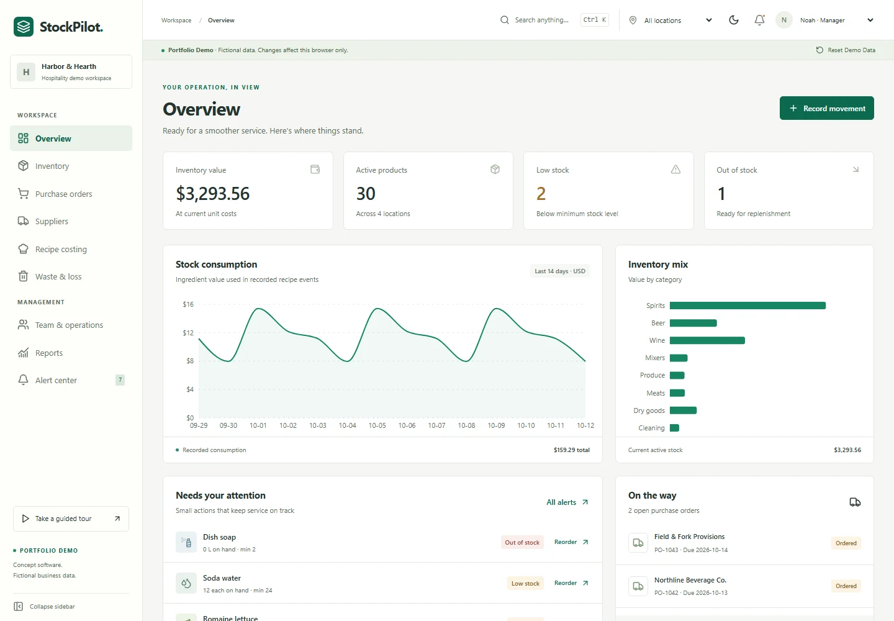This screenshot has height=621, width=894.
Task: Click the Overview grid icon in sidebar
Action: (x=23, y=138)
